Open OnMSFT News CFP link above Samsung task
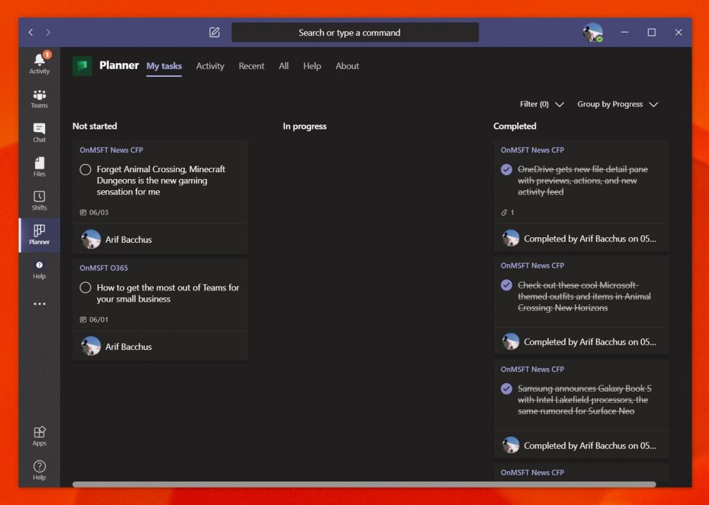The height and width of the screenshot is (505, 709). tap(532, 369)
